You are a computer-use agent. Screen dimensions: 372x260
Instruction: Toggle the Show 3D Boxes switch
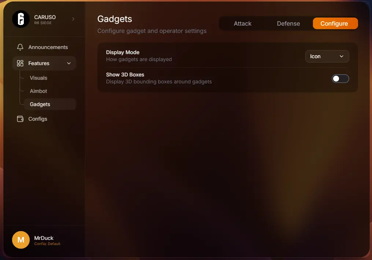coord(340,79)
